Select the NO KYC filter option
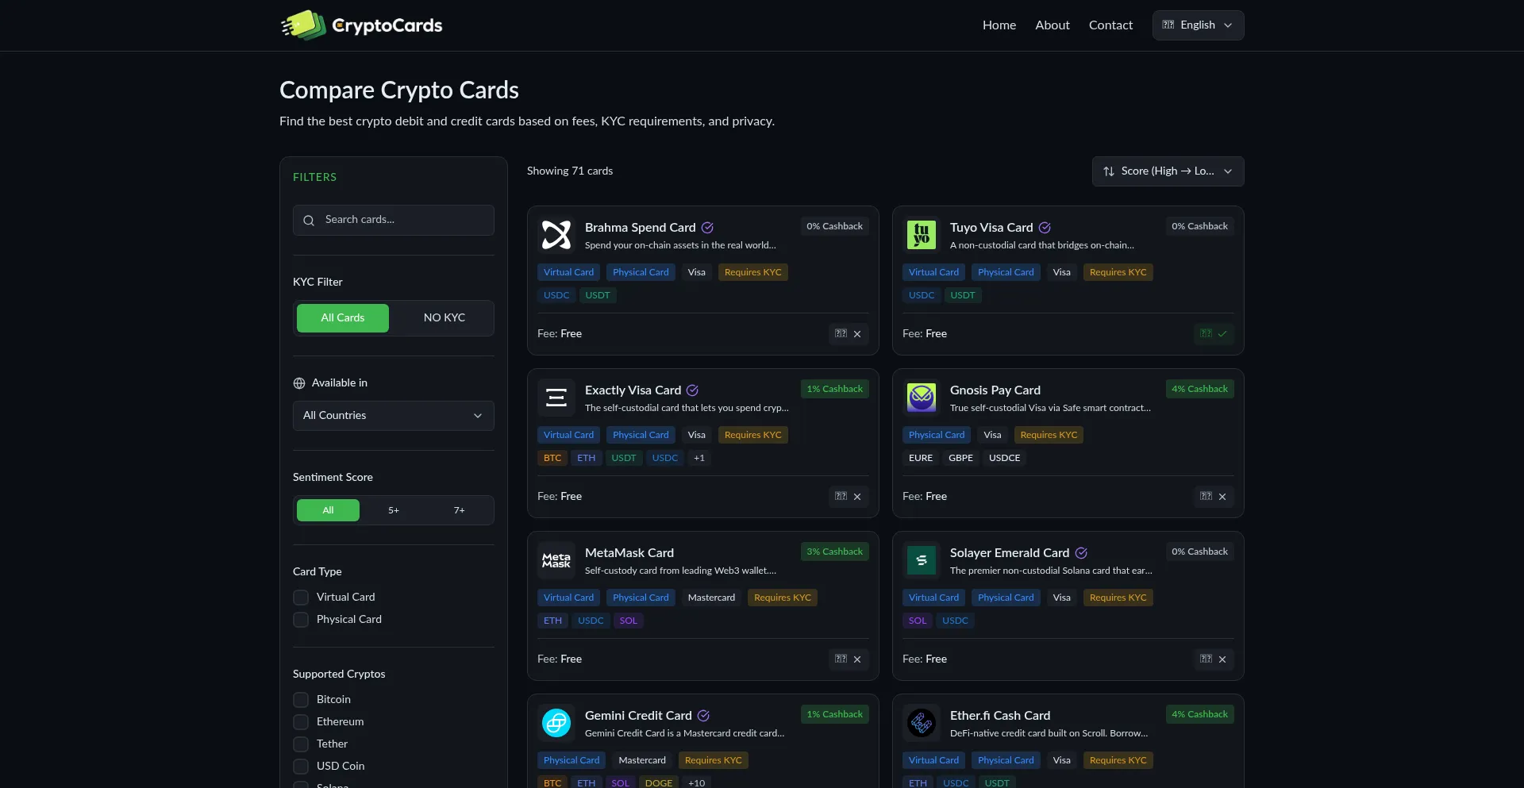The height and width of the screenshot is (788, 1524). 444,318
